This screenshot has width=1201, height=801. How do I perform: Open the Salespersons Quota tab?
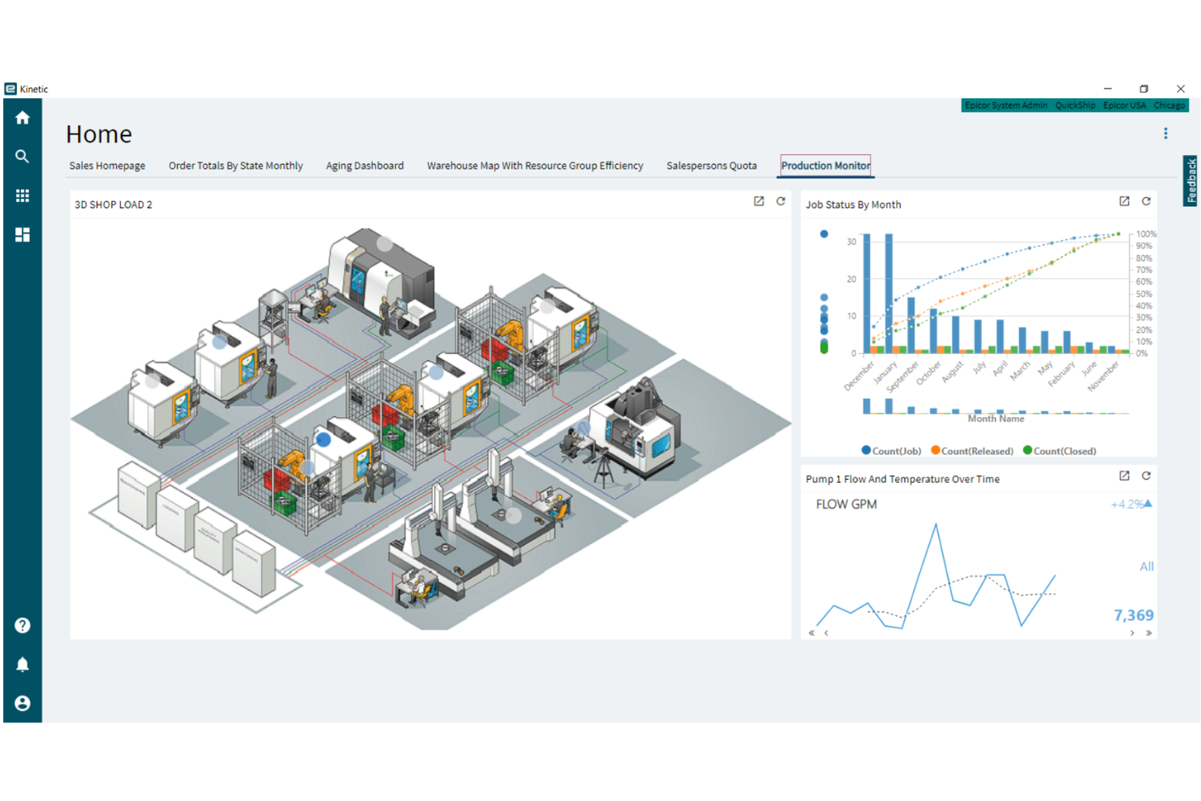pyautogui.click(x=711, y=166)
